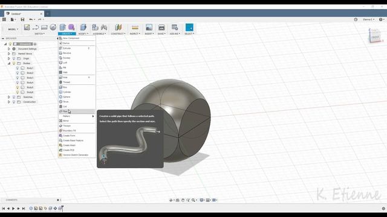Viewport: 387px width, 217px height.
Task: Click the Help question mark icon
Action: pos(380,19)
